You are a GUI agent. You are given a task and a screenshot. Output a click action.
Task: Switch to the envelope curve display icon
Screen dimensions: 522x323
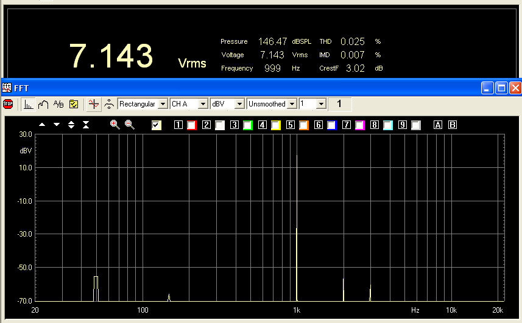point(43,104)
